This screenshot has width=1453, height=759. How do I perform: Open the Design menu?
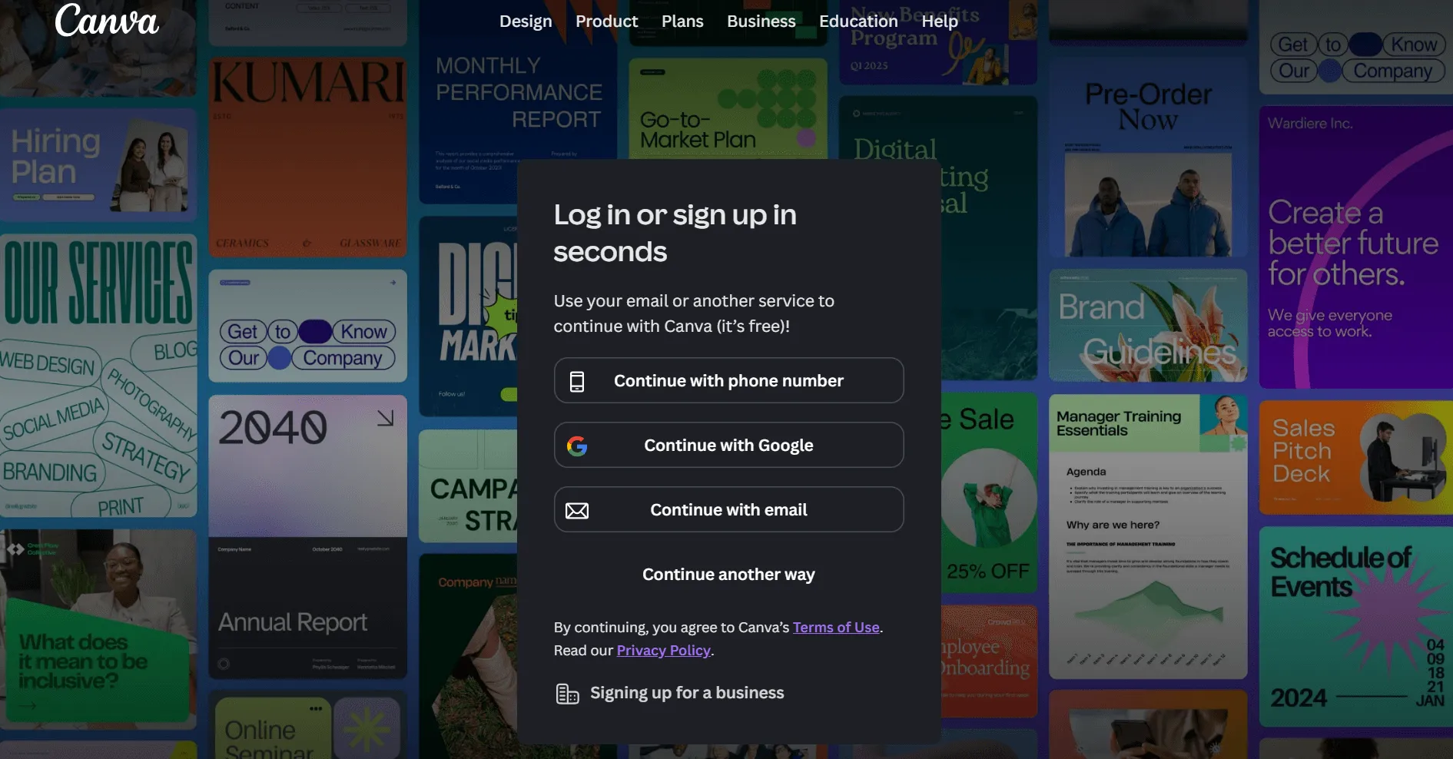pyautogui.click(x=526, y=22)
